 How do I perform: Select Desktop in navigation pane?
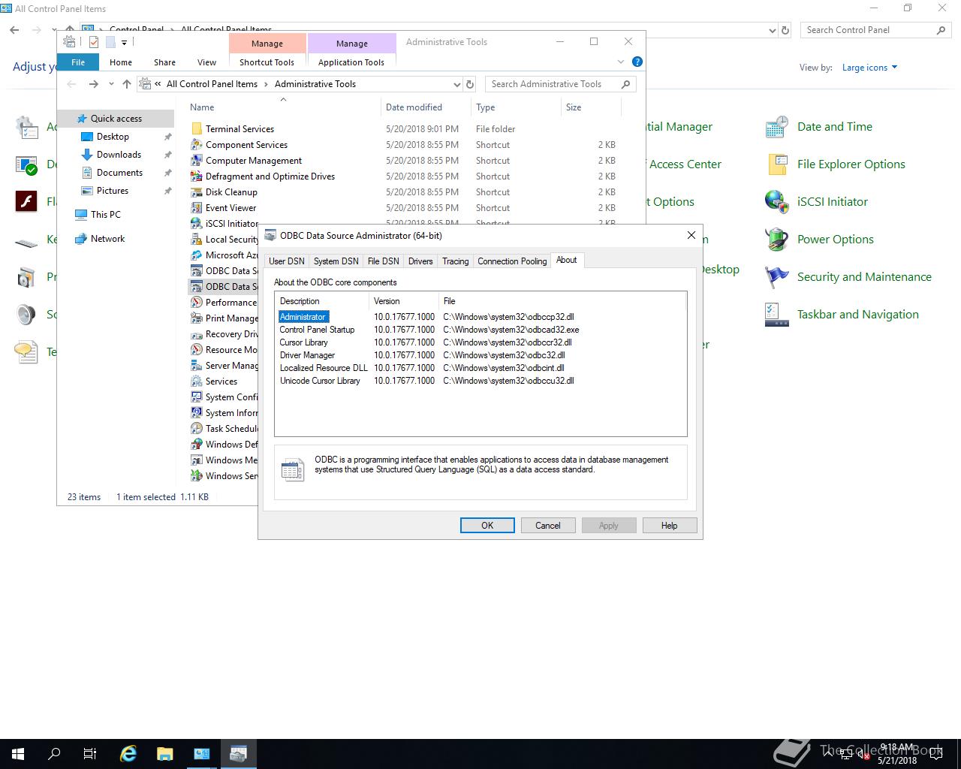click(113, 137)
